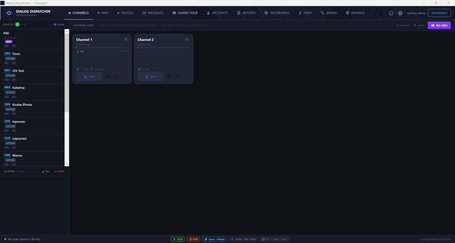Click the device list scrollbar thumb
The height and width of the screenshot is (243, 455).
click(x=67, y=73)
